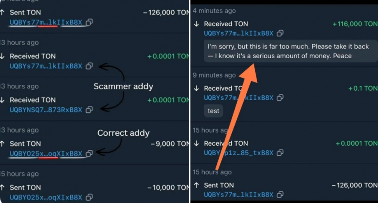This screenshot has width=378, height=203.
Task: Copy UQBYNSQ7…873RxB8X address icon
Action: 89,110
